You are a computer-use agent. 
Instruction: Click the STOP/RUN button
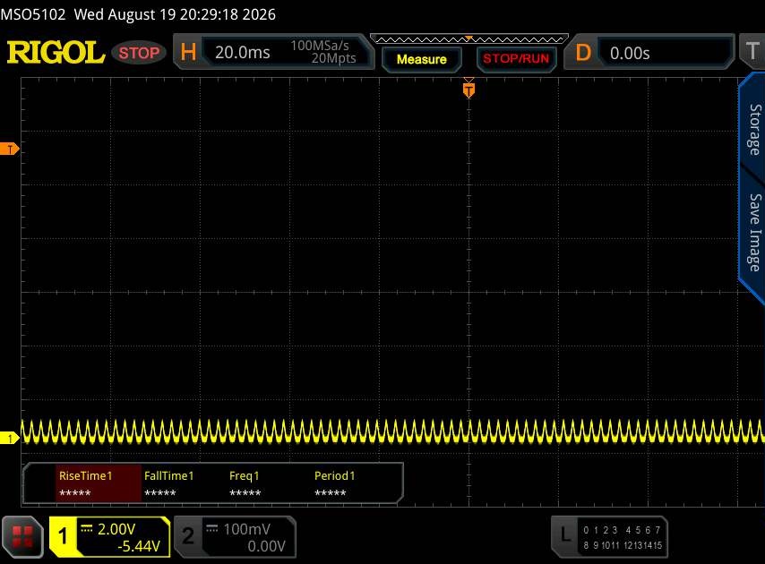point(516,58)
